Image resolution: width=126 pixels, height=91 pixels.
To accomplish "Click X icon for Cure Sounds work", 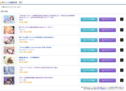I will [122, 50].
